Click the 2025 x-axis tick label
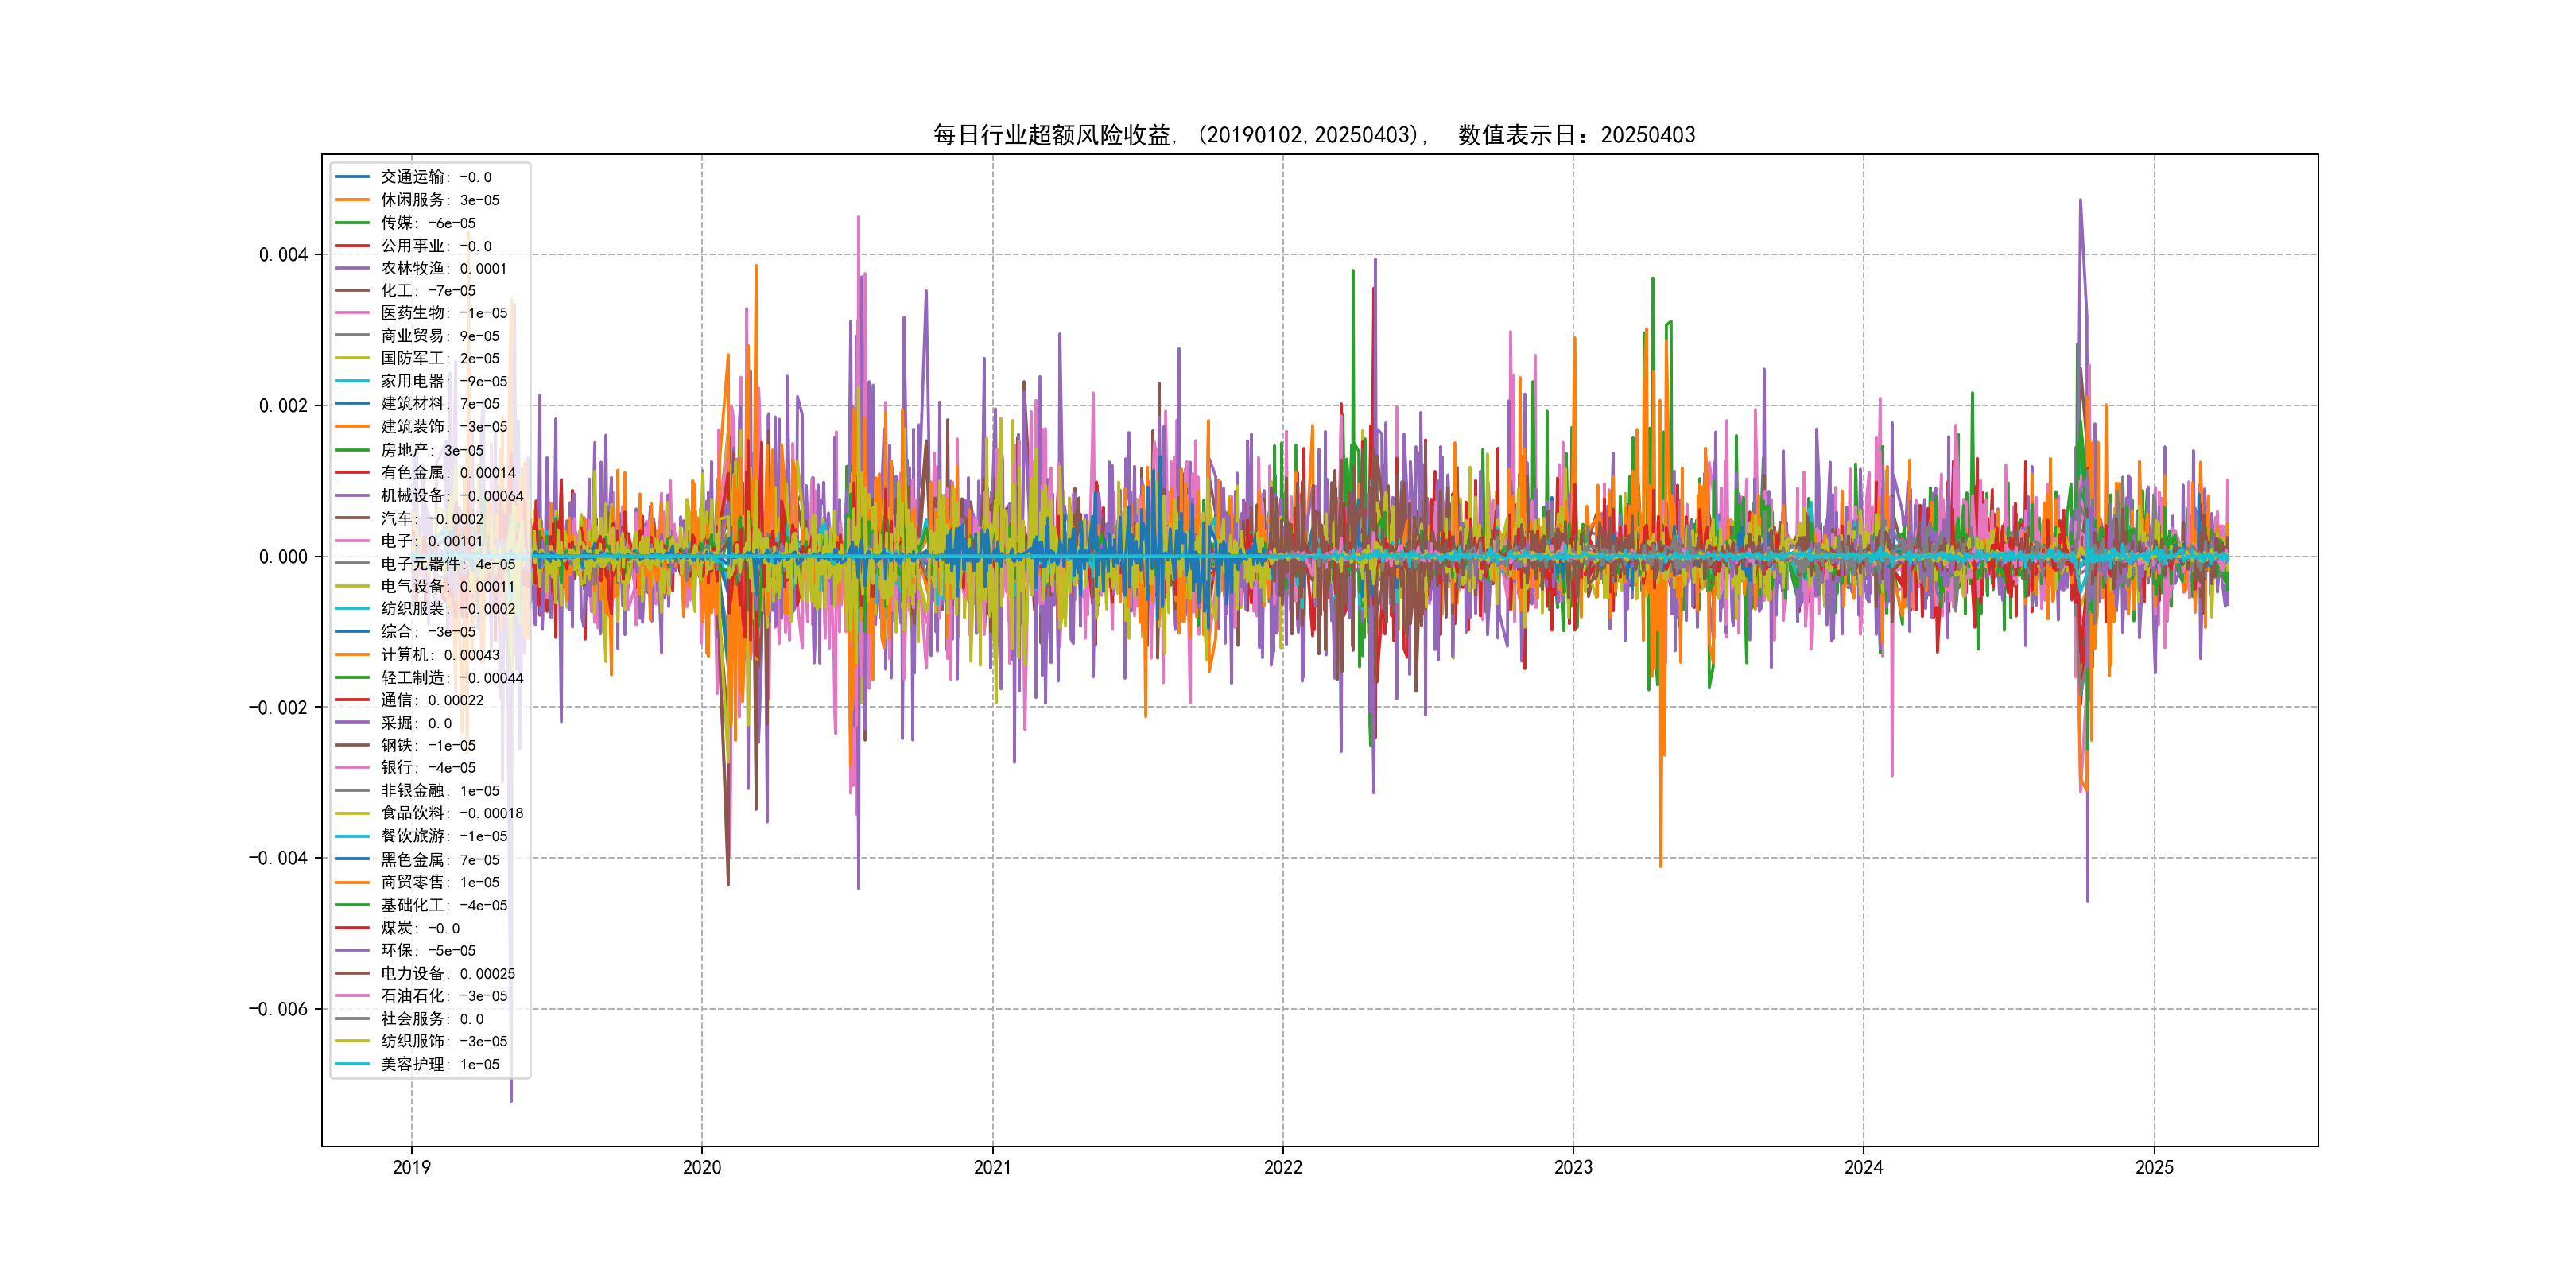The width and height of the screenshot is (2576, 1288). (x=2154, y=1167)
